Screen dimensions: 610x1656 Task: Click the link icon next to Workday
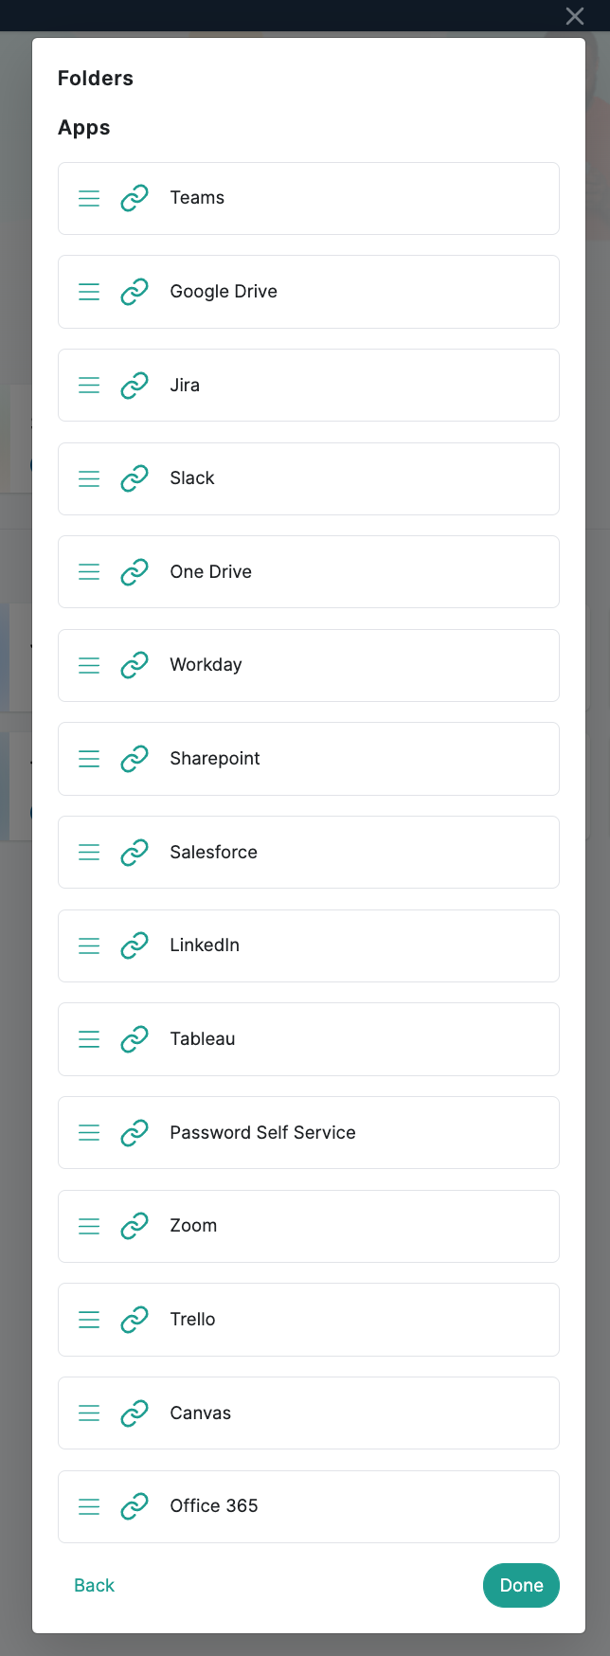[x=135, y=665]
